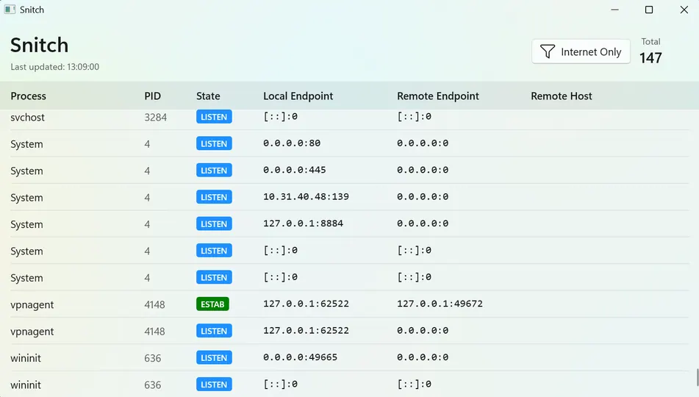The image size is (699, 397).
Task: Click the Last updated 13:09:00 timestamp
Action: tap(55, 67)
